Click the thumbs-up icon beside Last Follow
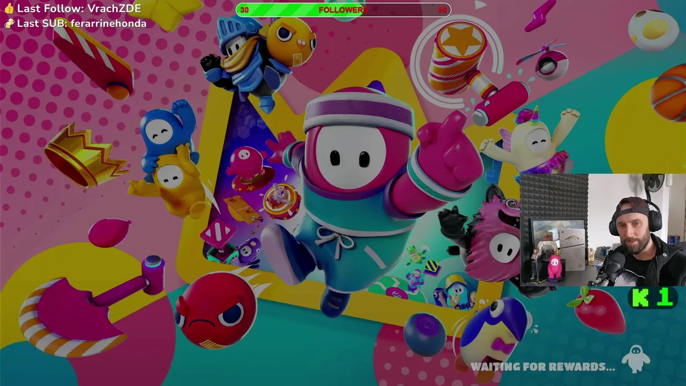 (x=9, y=9)
